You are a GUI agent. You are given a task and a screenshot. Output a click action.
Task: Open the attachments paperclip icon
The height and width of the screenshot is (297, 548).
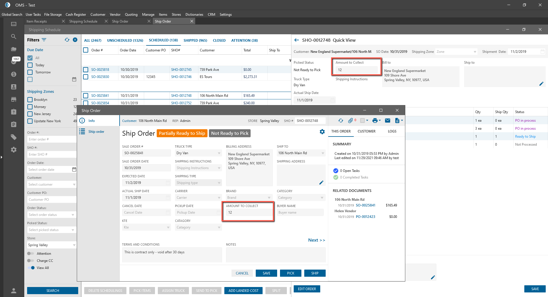350,121
